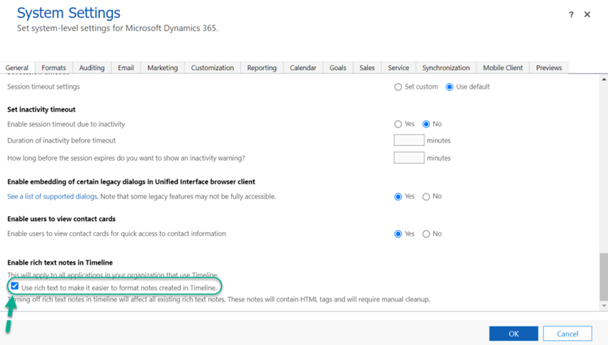The image size is (608, 345).
Task: Click 'Enable users to view contact cards' heading
Action: click(x=62, y=219)
